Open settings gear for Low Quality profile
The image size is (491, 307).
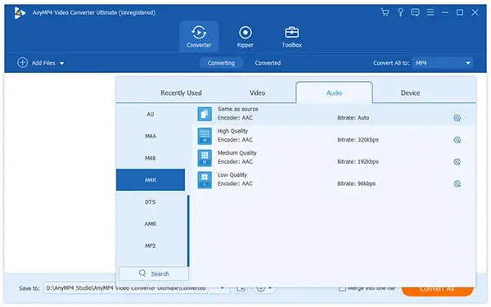[x=457, y=184]
